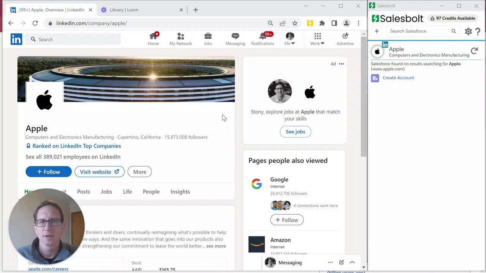
Task: Open Chrome tab search dropdown arrow
Action: [x=306, y=6]
